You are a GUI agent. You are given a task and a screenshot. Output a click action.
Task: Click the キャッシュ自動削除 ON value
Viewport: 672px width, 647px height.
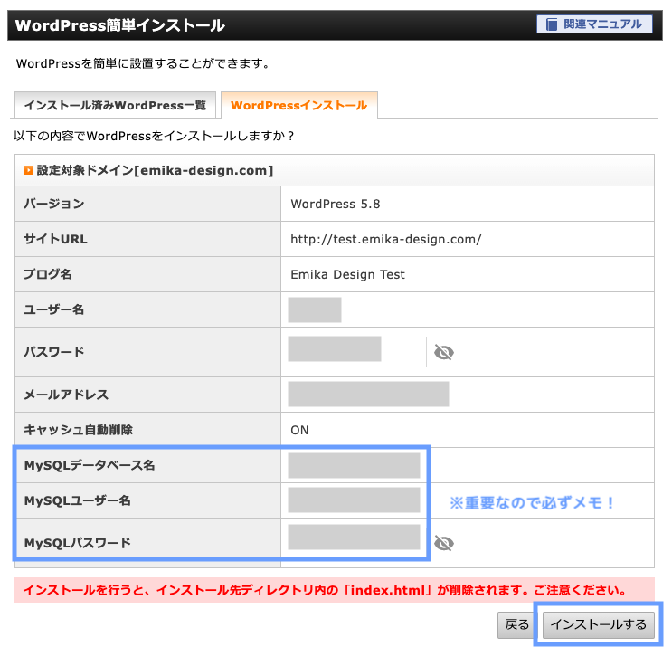299,431
